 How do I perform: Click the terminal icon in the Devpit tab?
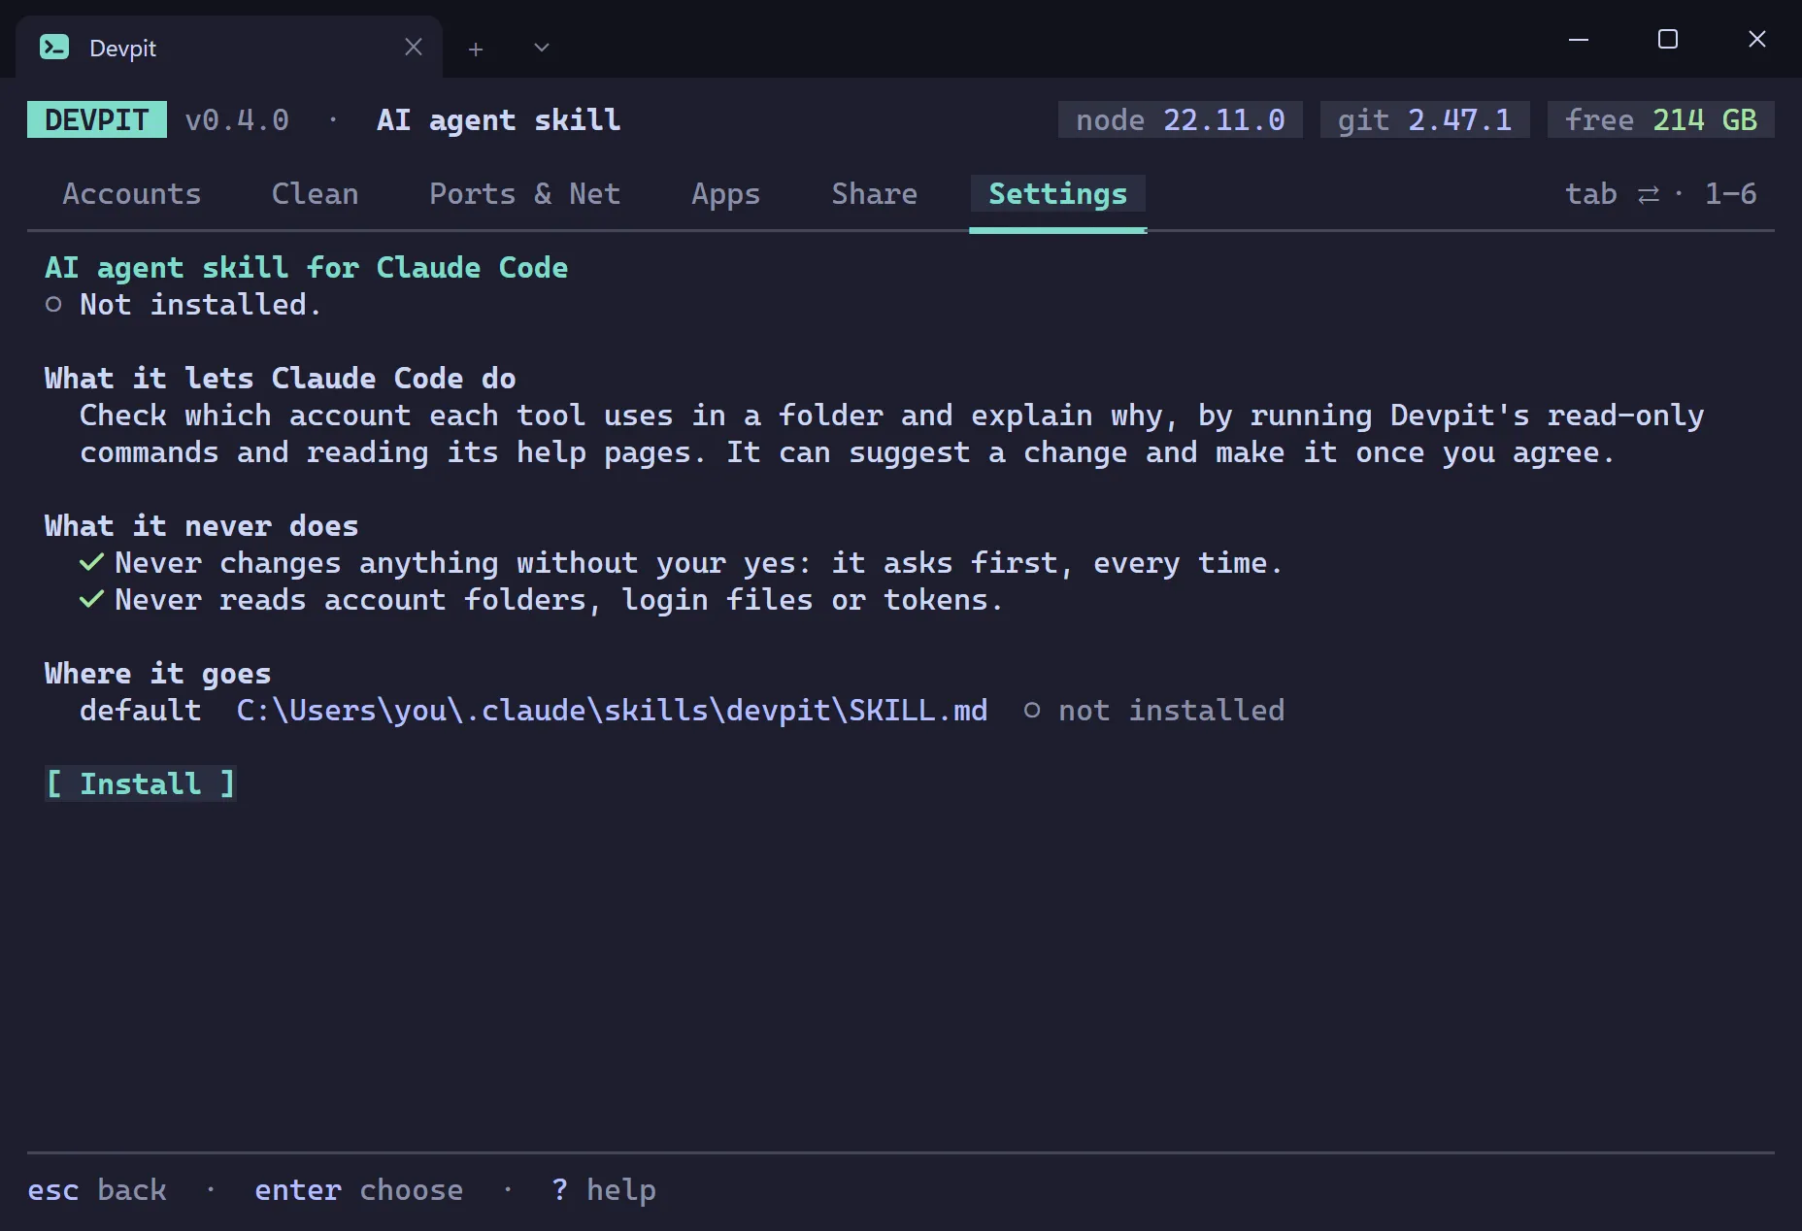coord(54,47)
